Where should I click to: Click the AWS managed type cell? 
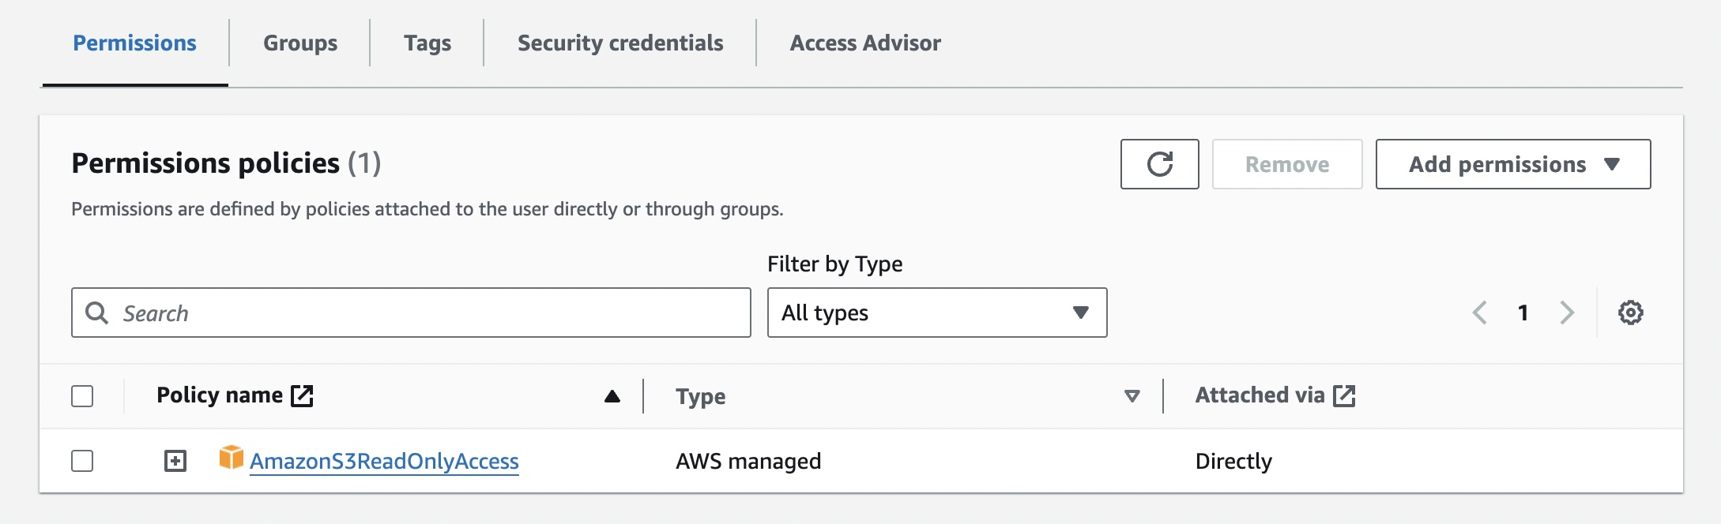coord(748,461)
